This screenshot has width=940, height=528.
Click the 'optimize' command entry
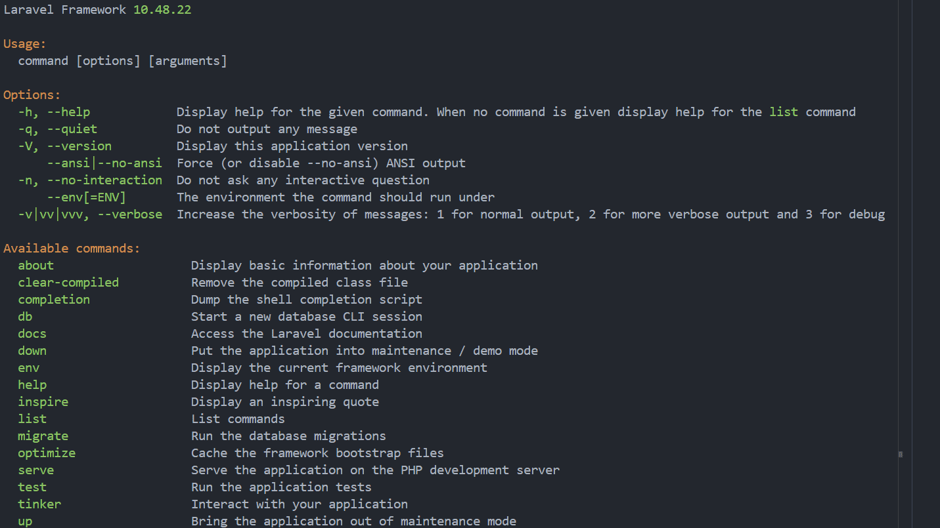47,453
